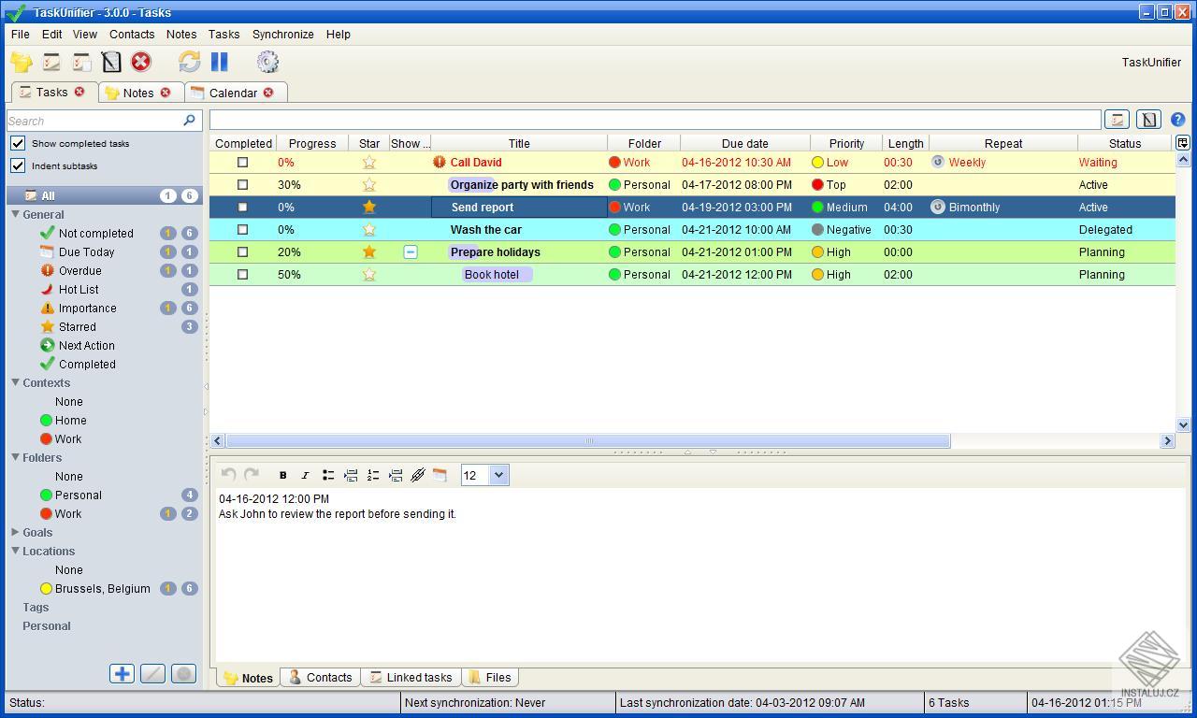Click the bold formatting icon in notes editor
The height and width of the screenshot is (718, 1197).
click(x=283, y=475)
